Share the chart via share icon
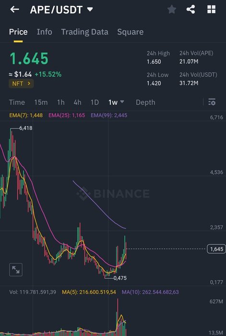The height and width of the screenshot is (336, 226). point(190,10)
